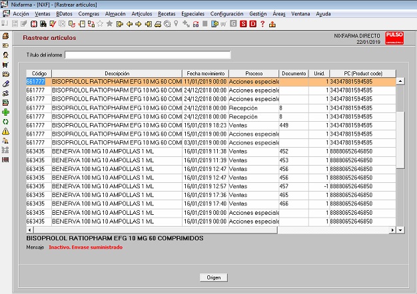Click the horizontal scrollbar thumb
This screenshot has height=294, width=417.
156,230
